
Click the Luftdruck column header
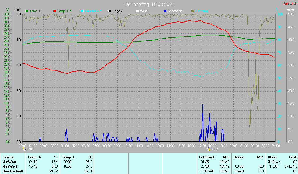coord(207,157)
